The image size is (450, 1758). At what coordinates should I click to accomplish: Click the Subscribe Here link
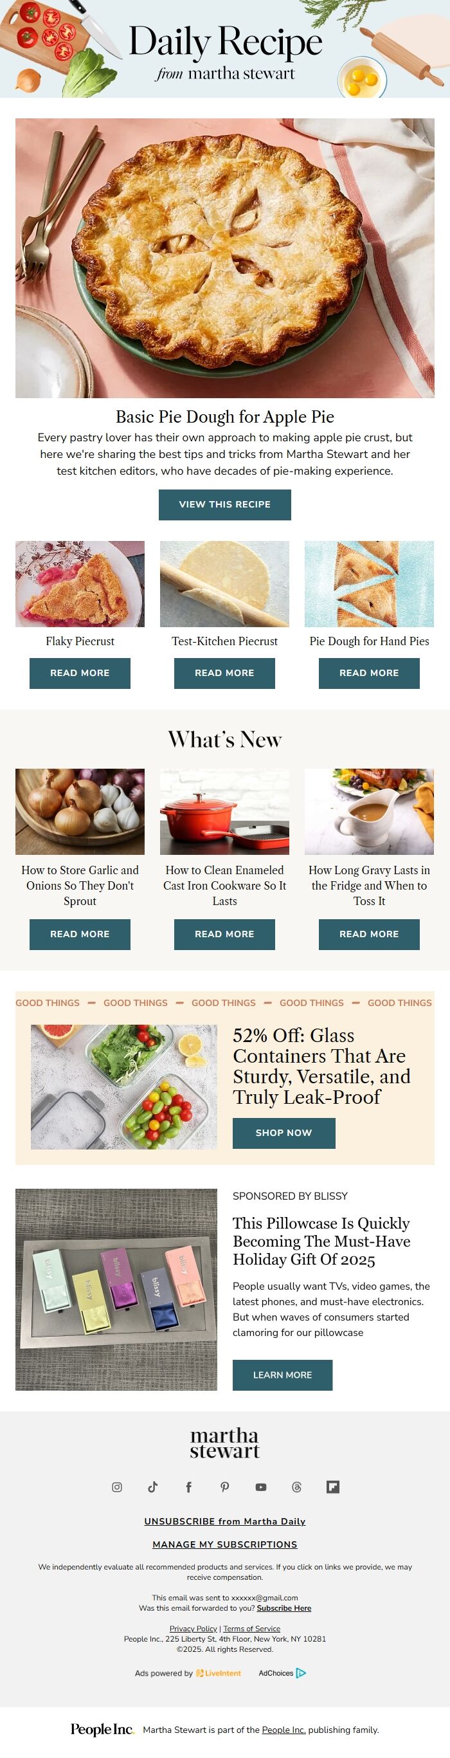(284, 1608)
